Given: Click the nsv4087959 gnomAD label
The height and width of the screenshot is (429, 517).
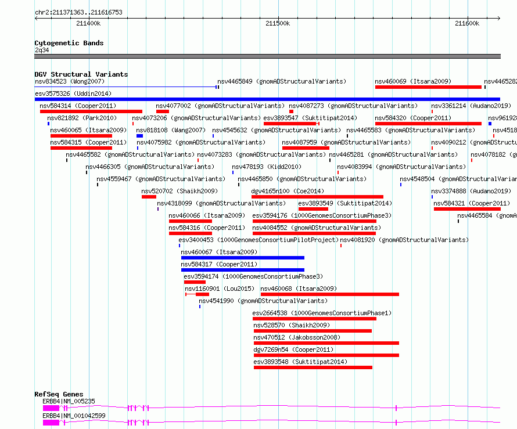Looking at the screenshot, I should pyautogui.click(x=346, y=142).
